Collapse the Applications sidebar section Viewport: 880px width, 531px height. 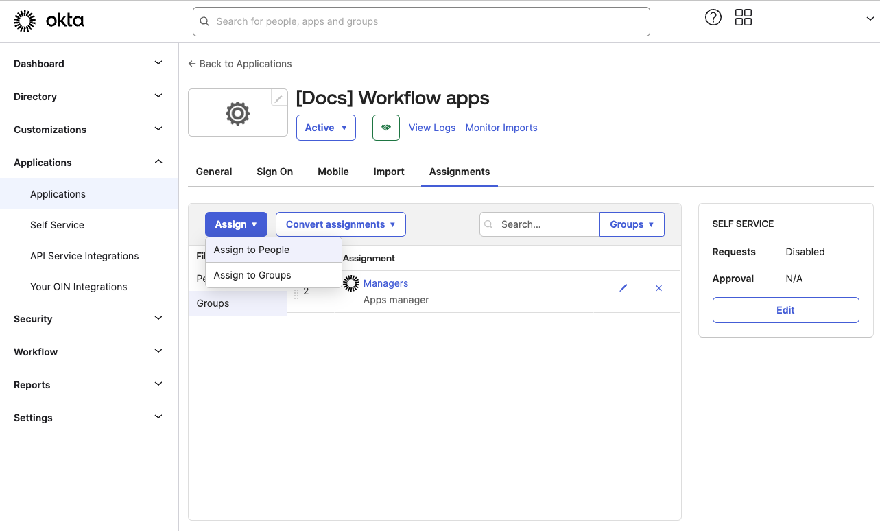click(x=88, y=163)
